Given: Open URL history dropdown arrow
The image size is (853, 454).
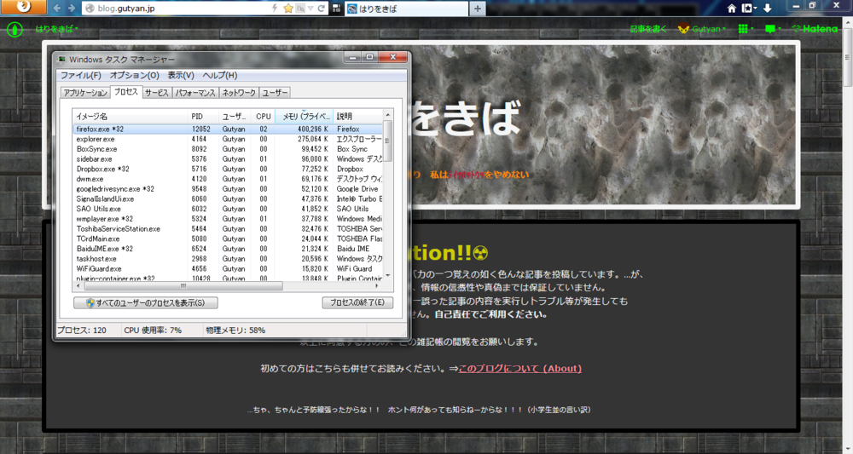Looking at the screenshot, I should tap(310, 9).
